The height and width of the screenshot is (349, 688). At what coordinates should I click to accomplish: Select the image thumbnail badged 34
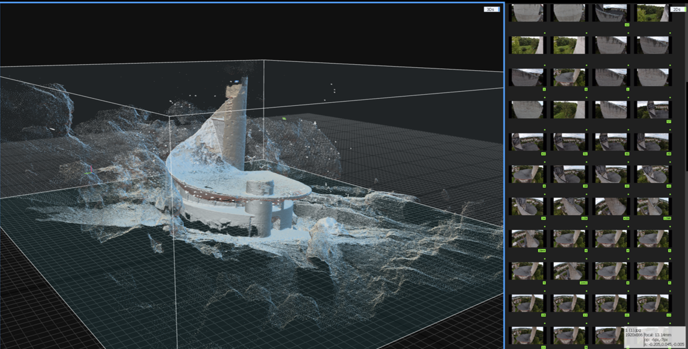(528, 206)
